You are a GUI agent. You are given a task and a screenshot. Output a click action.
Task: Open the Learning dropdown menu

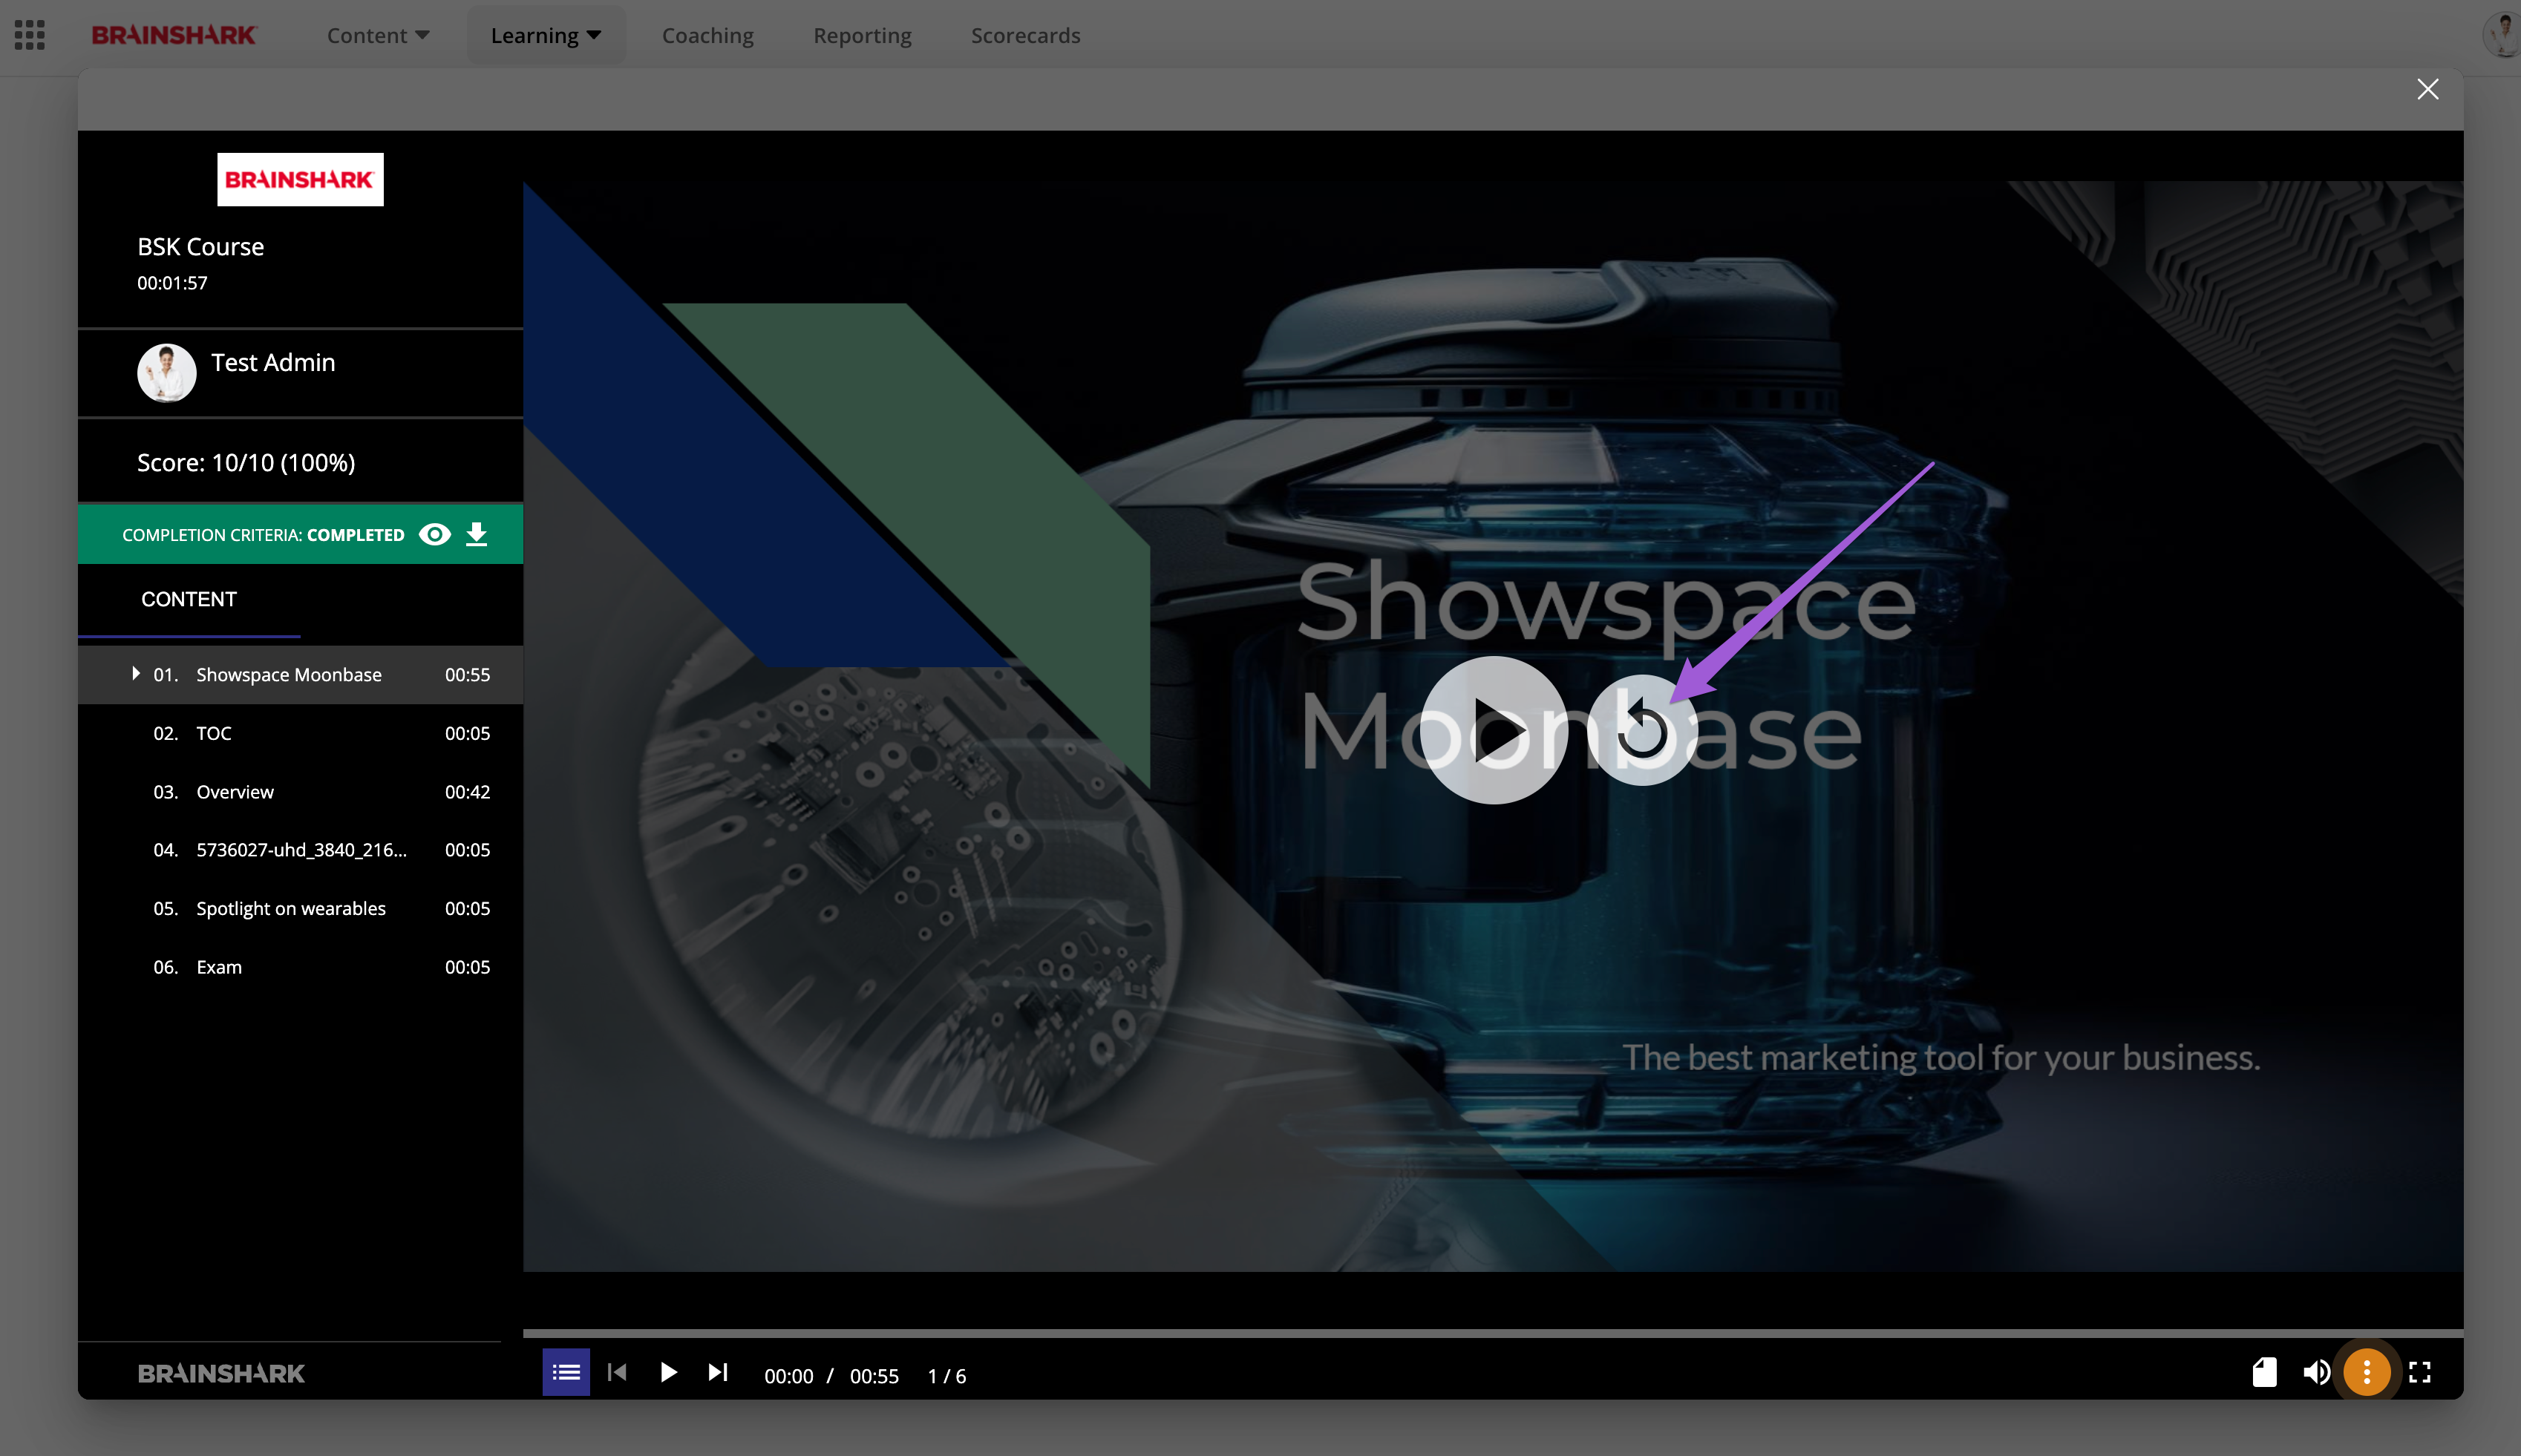point(546,35)
